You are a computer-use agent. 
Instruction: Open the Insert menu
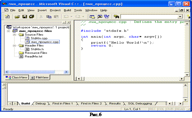pyautogui.click(x=42, y=10)
